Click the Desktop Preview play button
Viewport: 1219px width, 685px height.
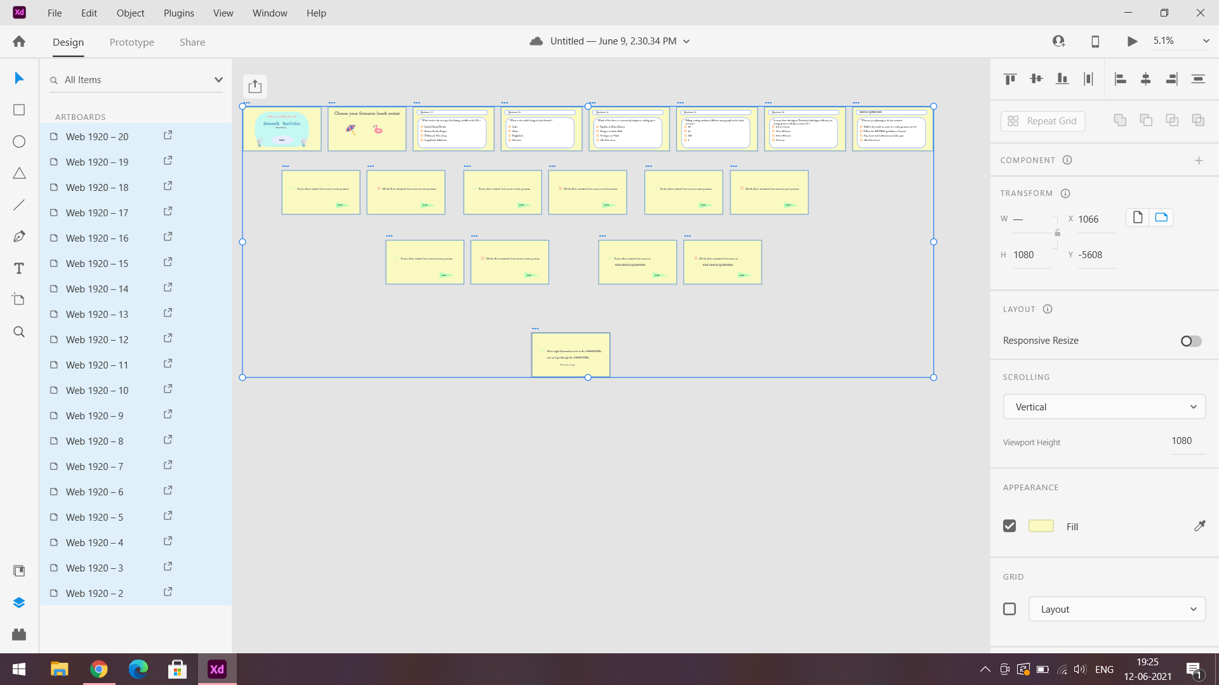coord(1132,41)
